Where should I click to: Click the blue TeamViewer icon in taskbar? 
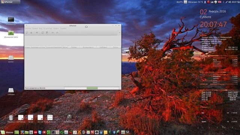click(x=40, y=132)
